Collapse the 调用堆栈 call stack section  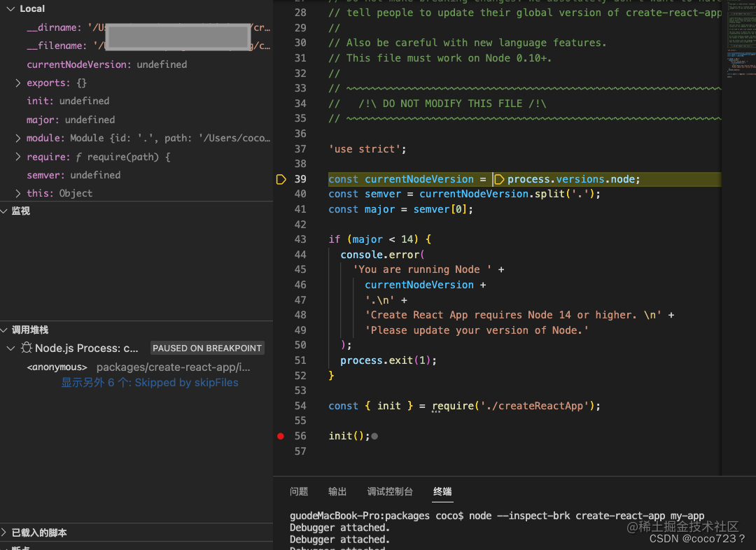[4, 330]
